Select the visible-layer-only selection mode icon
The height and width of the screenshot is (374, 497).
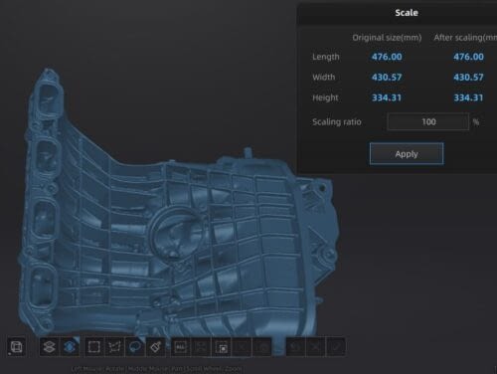click(x=49, y=347)
